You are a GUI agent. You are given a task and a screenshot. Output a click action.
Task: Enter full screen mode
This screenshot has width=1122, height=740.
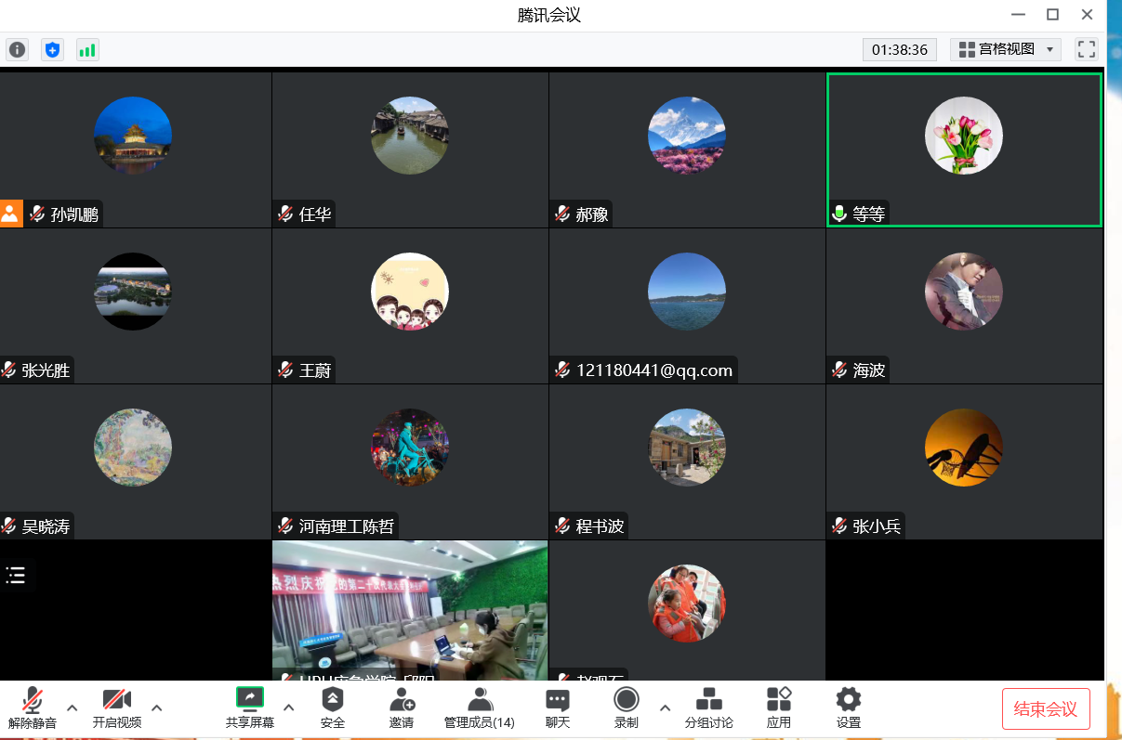click(x=1086, y=49)
